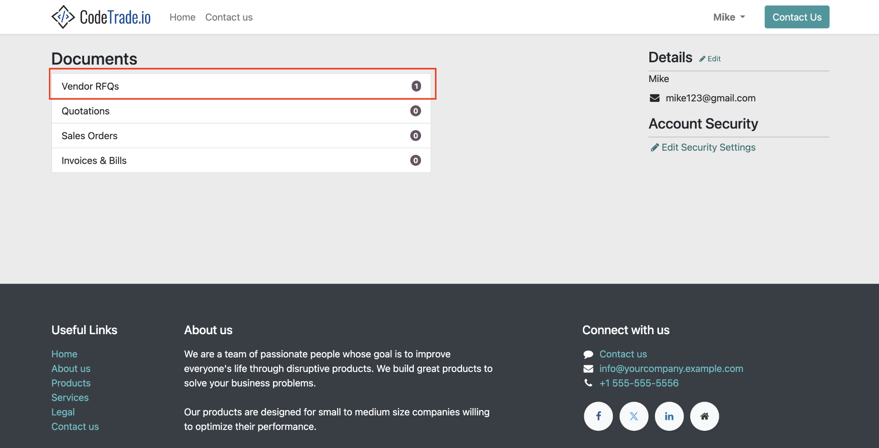Click the info@yourcompany.example.com email link
The image size is (879, 448).
click(x=671, y=369)
